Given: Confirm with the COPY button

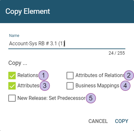Looking at the screenshot, I should tap(122, 121).
